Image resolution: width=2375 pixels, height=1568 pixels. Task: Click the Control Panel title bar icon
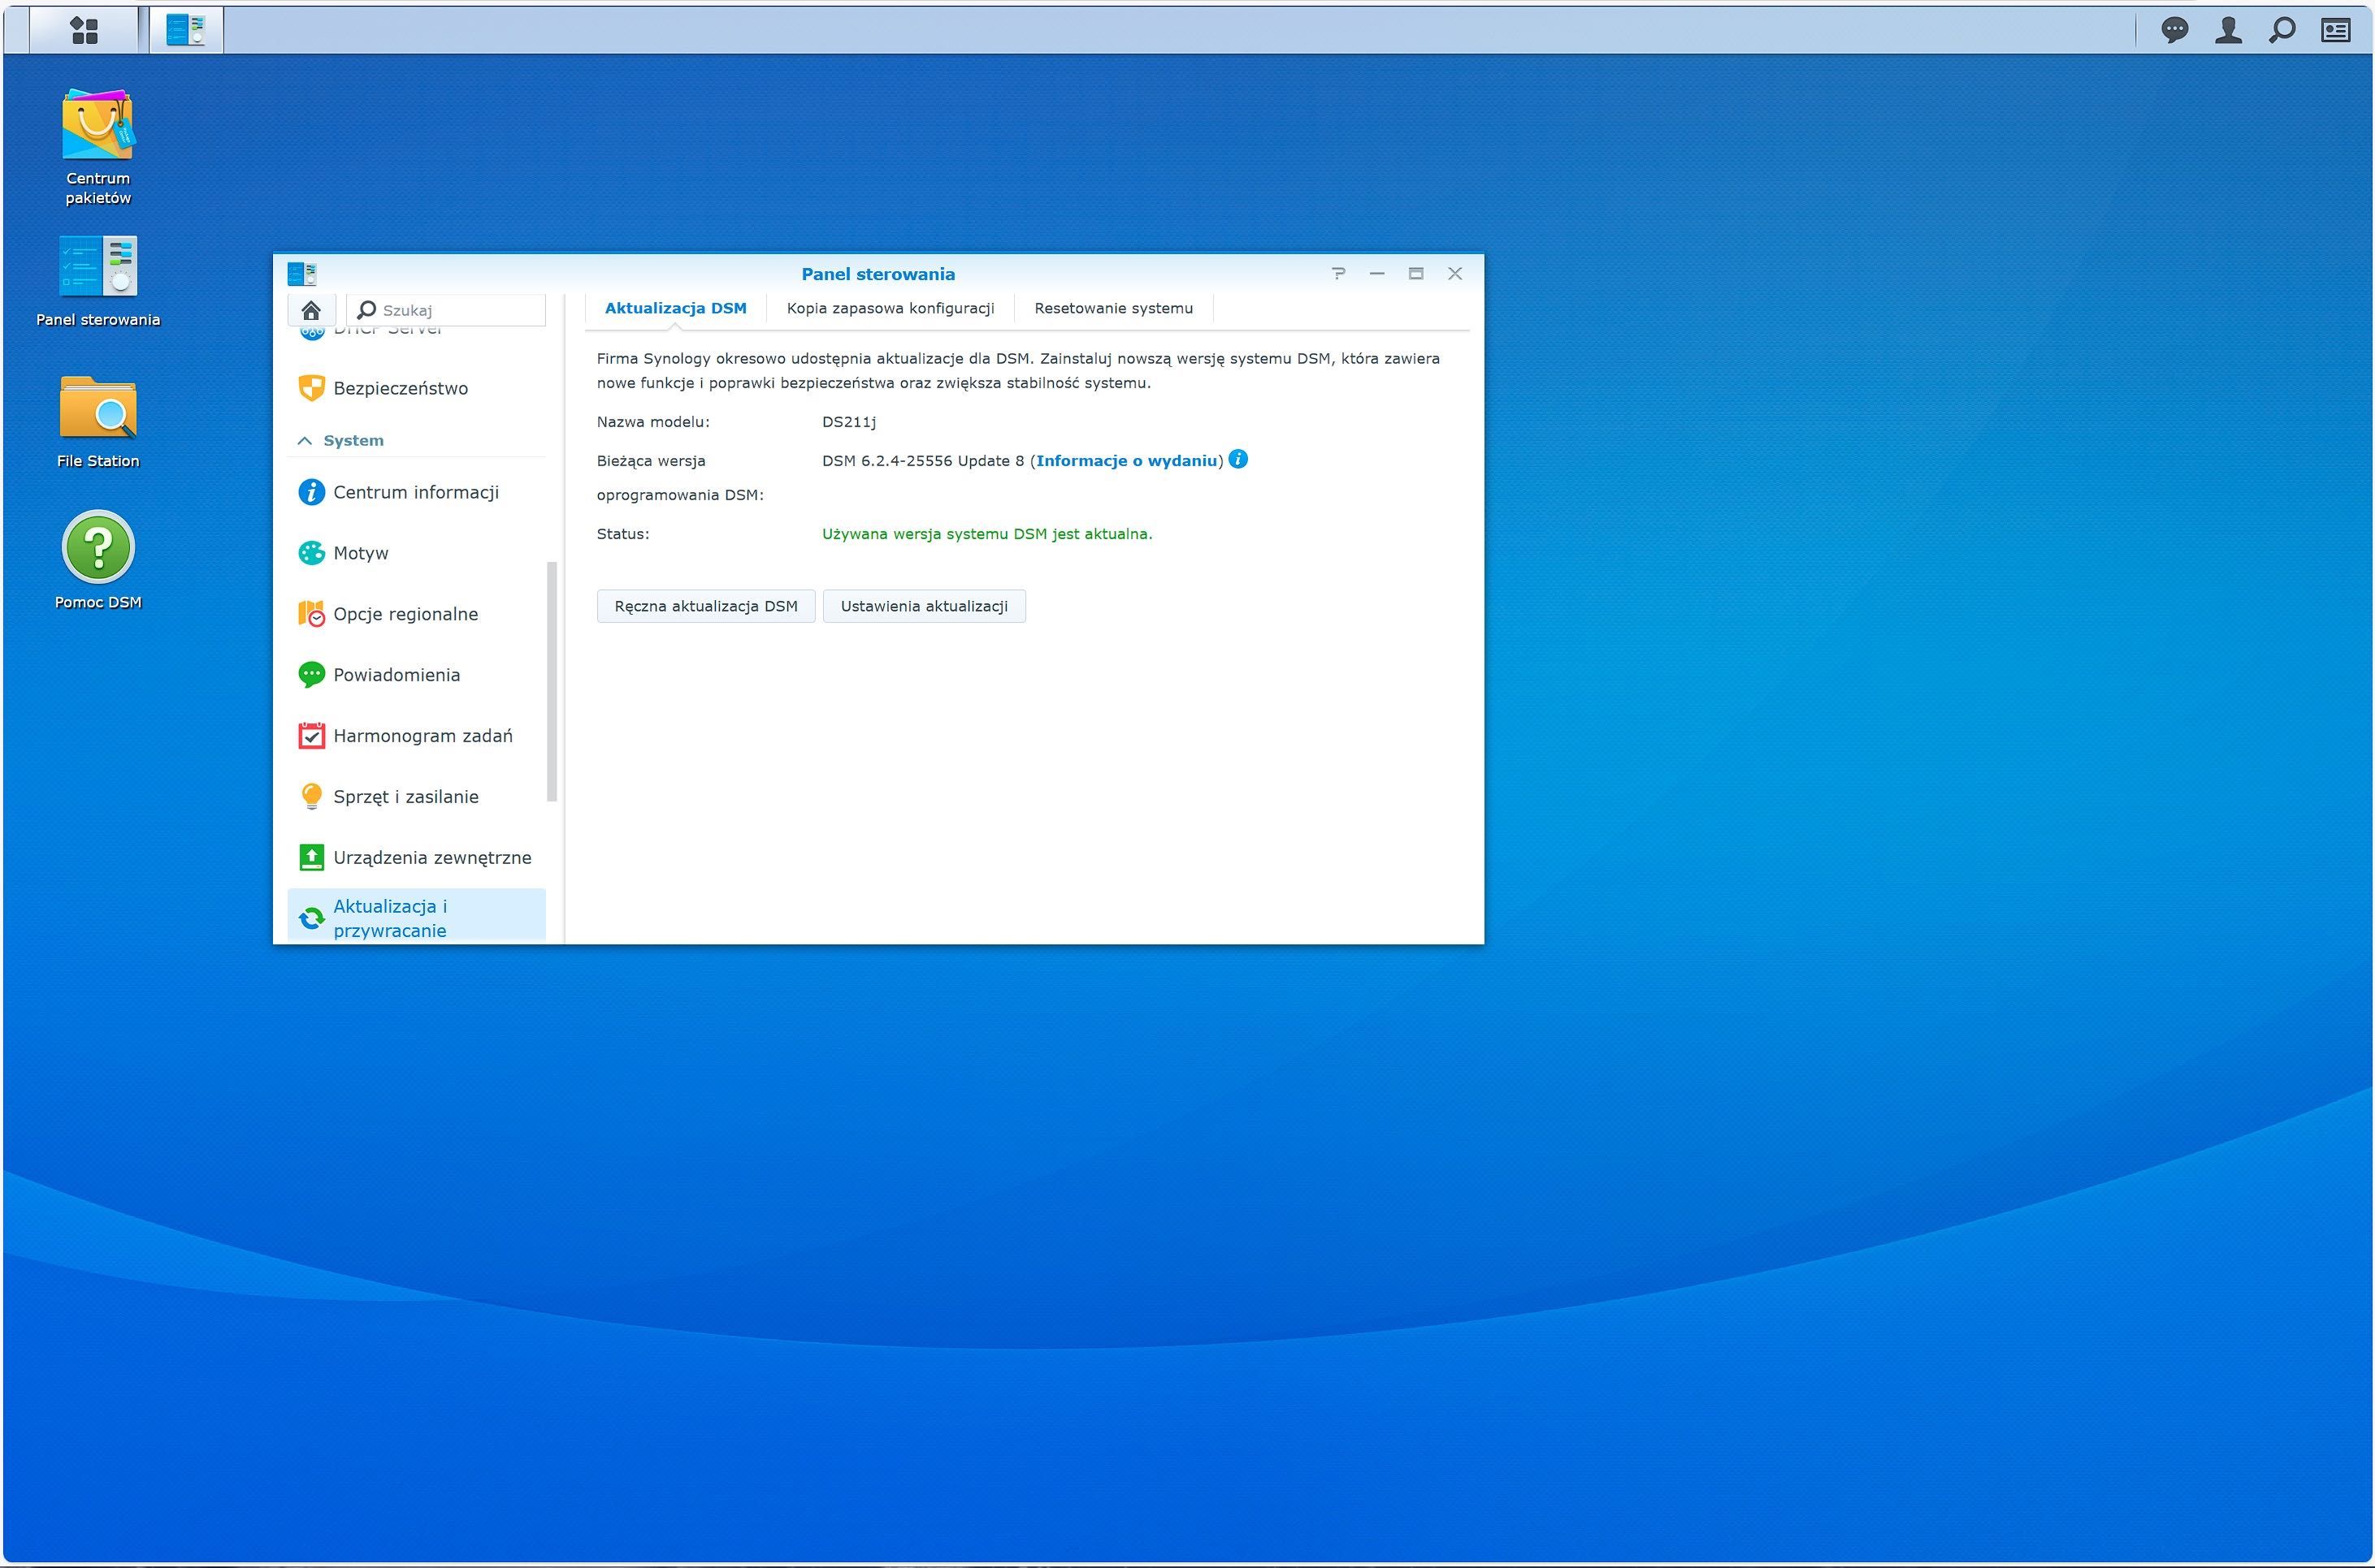click(x=302, y=273)
